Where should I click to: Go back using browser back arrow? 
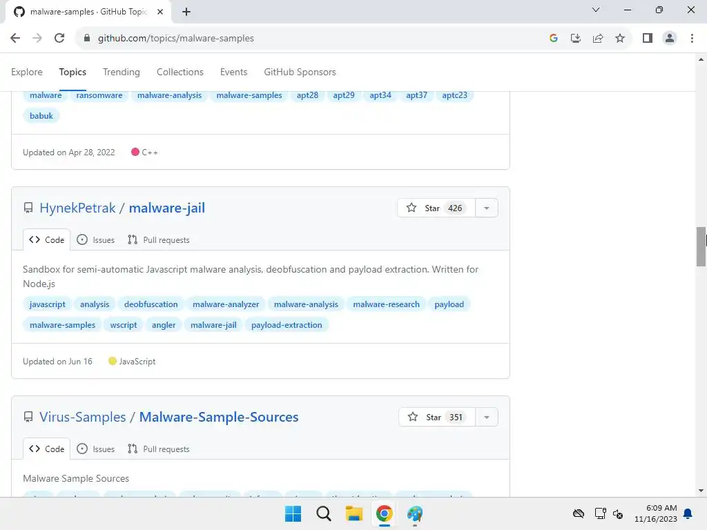pos(15,39)
